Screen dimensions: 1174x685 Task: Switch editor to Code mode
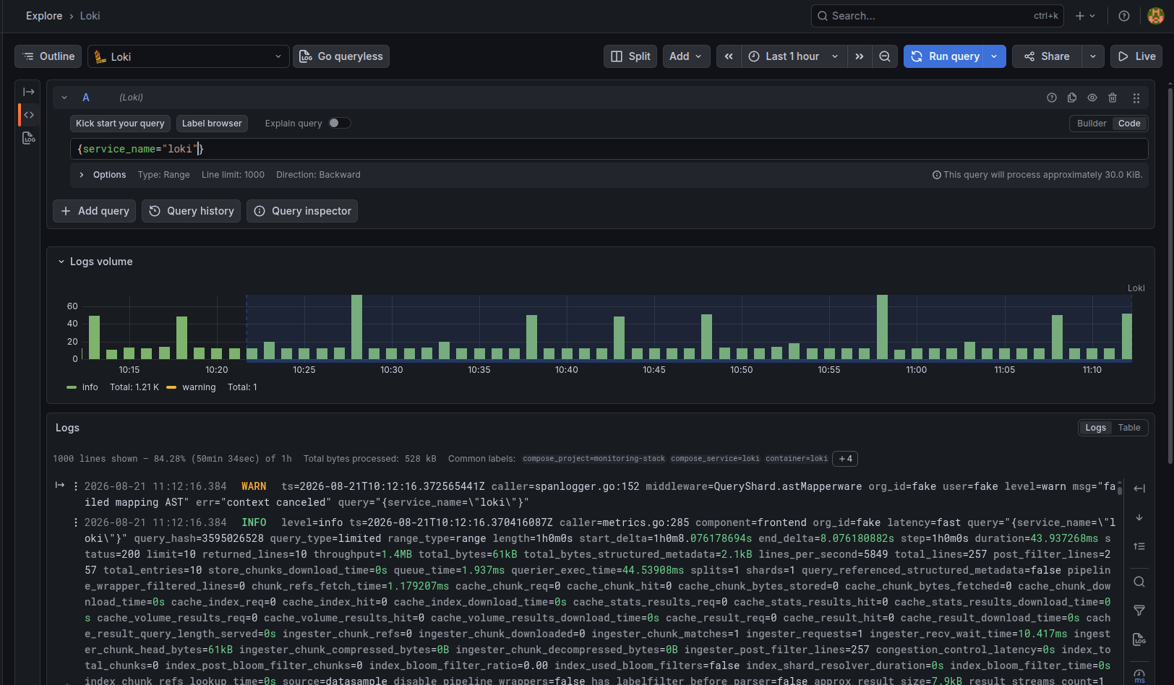1129,124
